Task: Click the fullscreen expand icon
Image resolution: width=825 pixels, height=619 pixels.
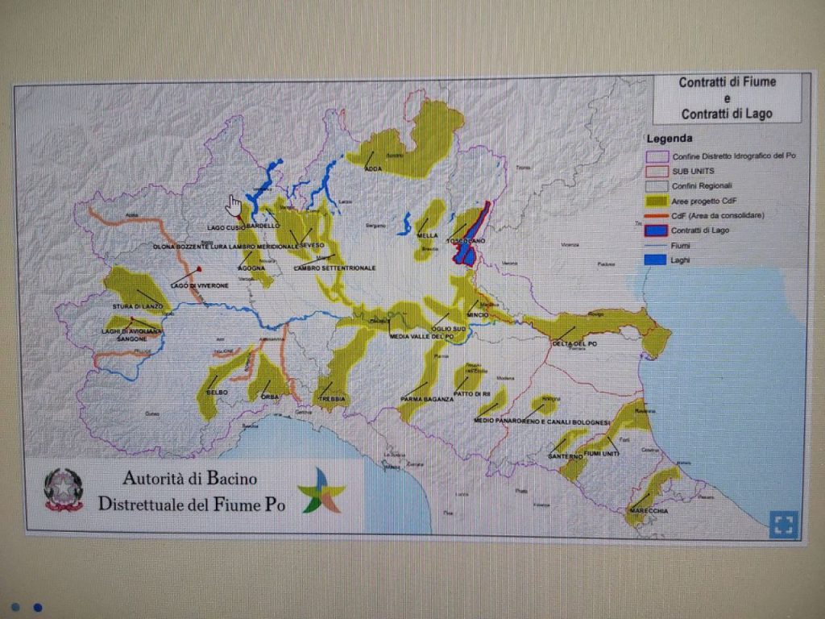Action: (x=782, y=524)
